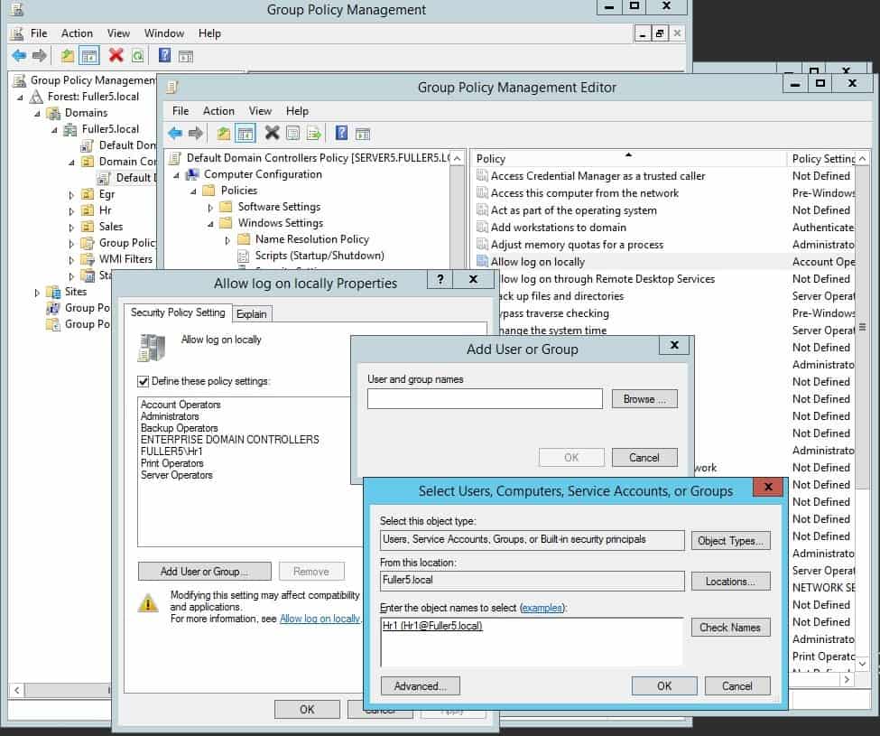Open File menu in Group Policy Management
The height and width of the screenshot is (736, 880).
[x=39, y=33]
